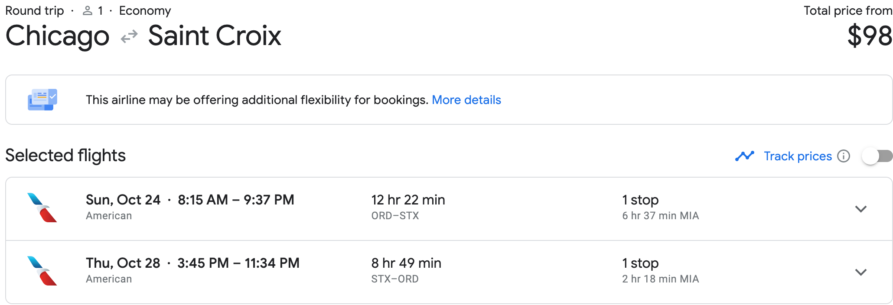Image resolution: width=893 pixels, height=305 pixels.
Task: Expand the Thu, Oct 28 flight details
Action: [x=860, y=272]
